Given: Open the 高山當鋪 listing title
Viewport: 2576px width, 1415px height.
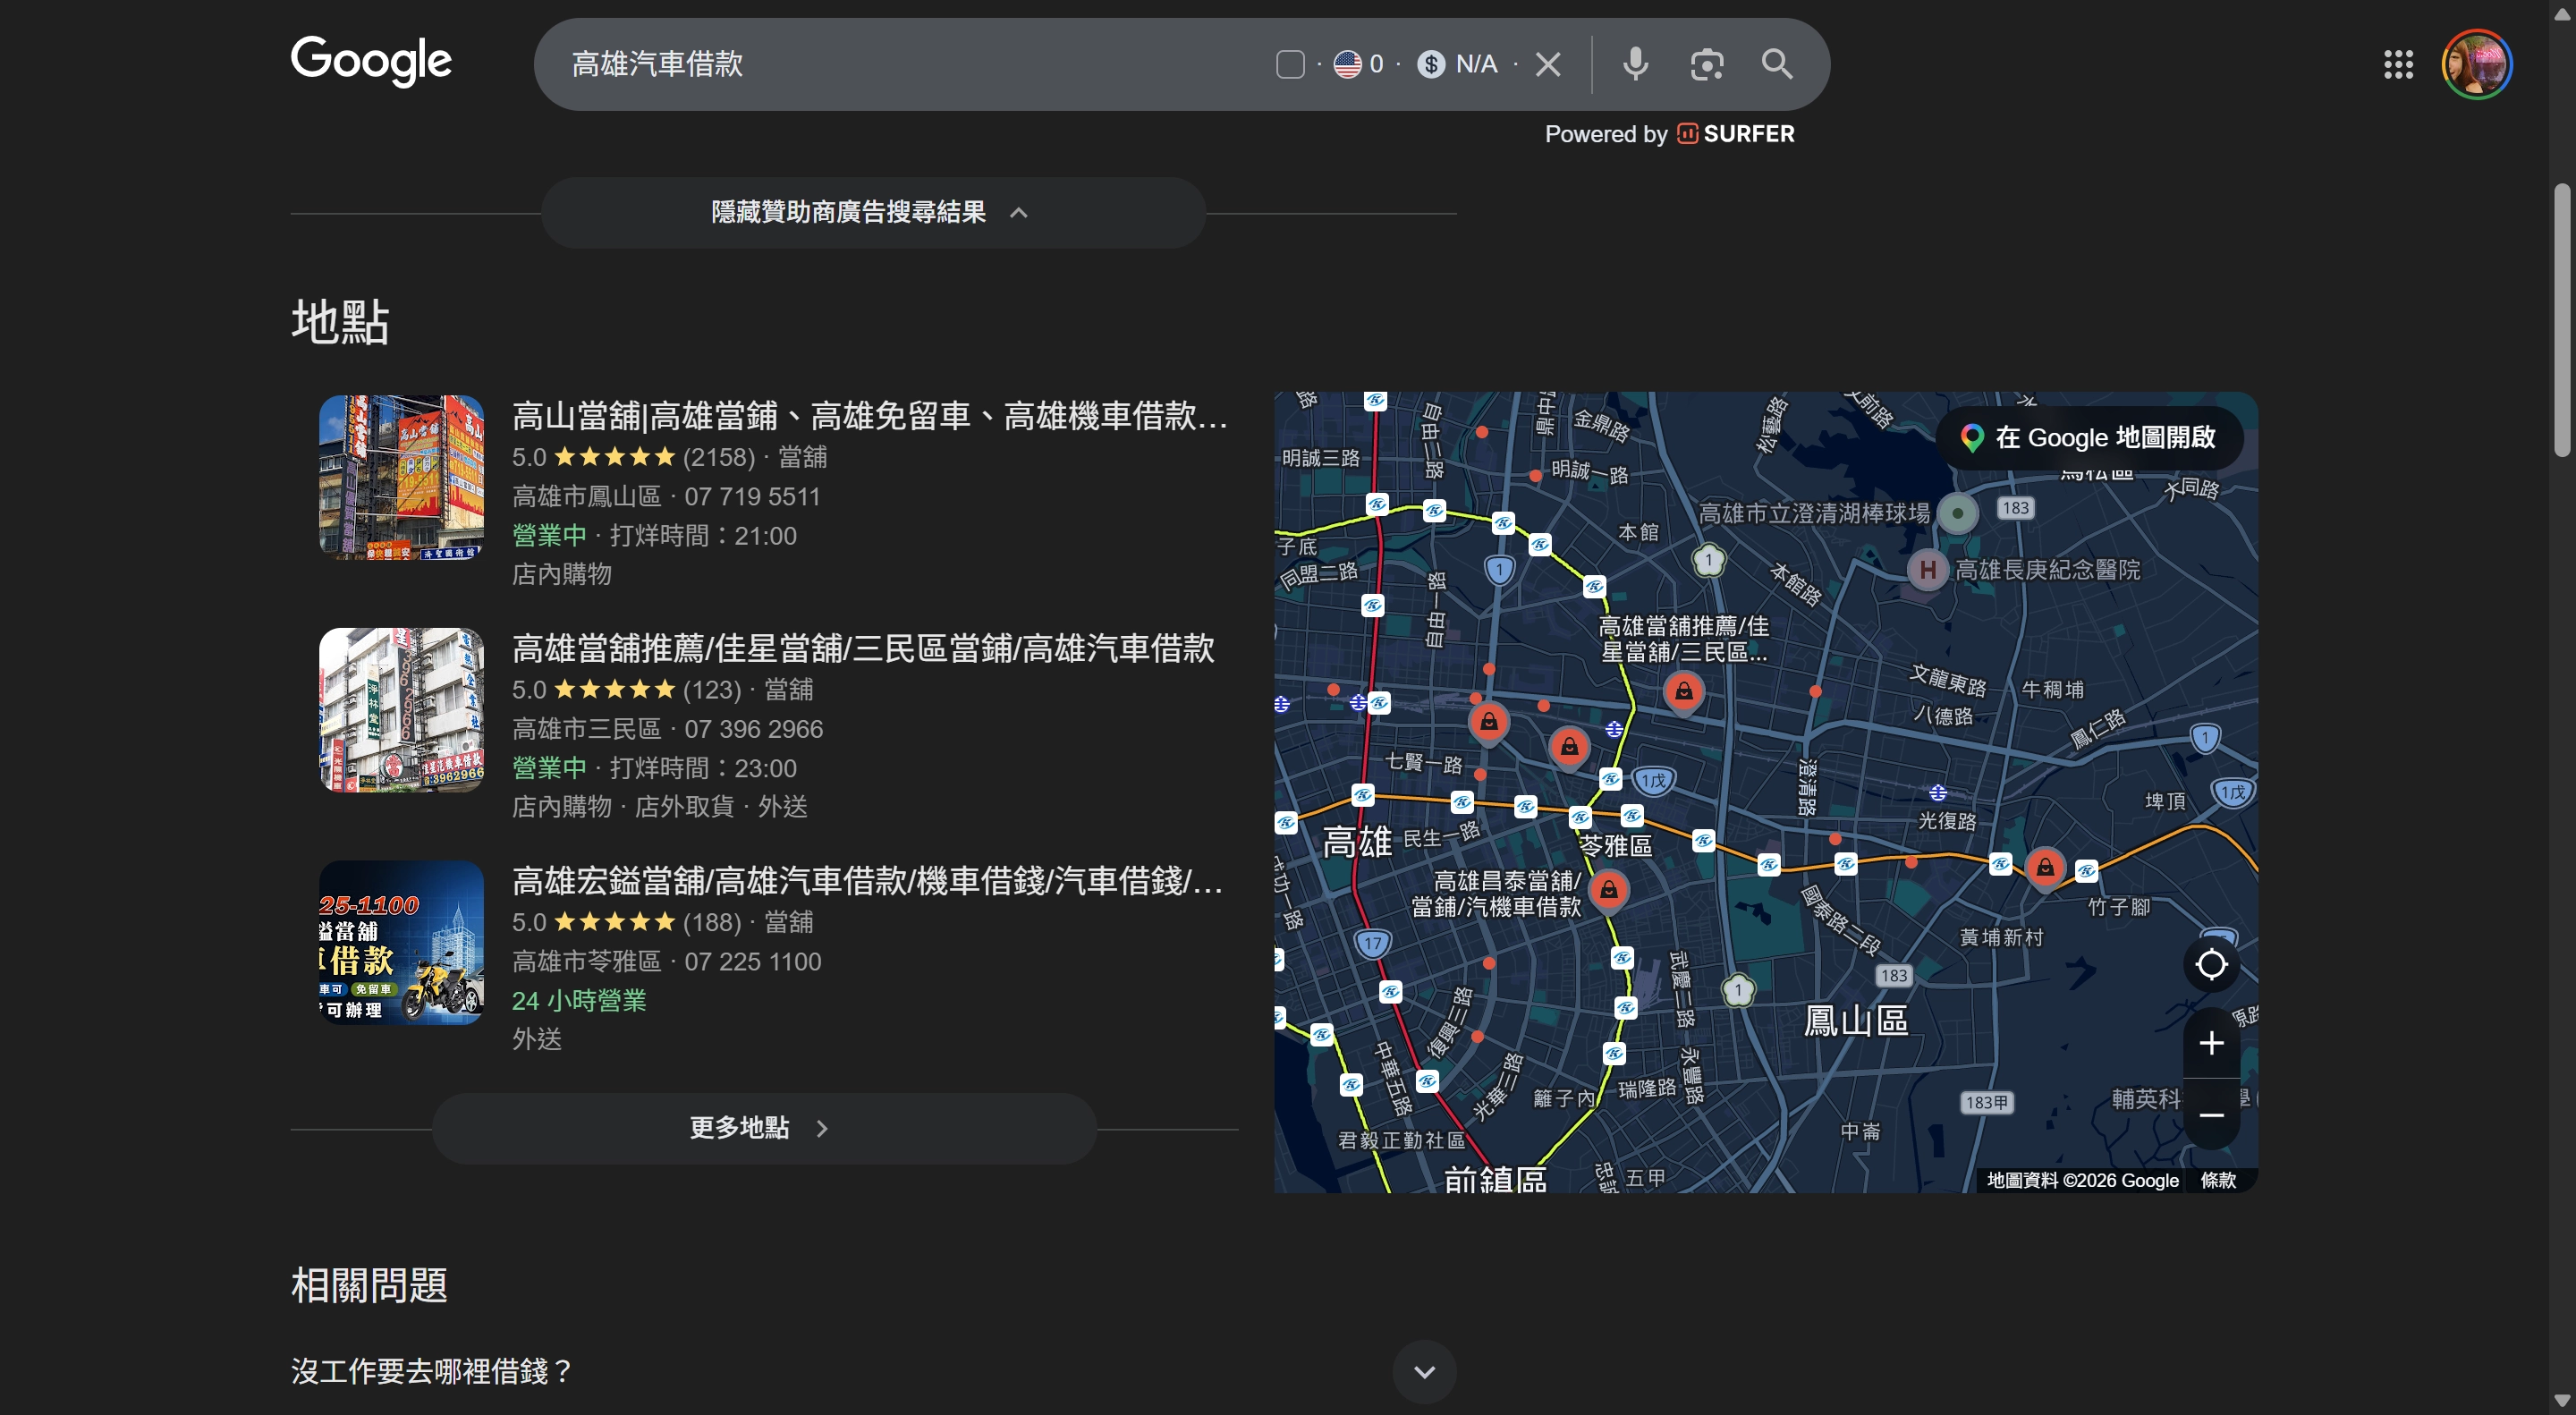Looking at the screenshot, I should click(x=870, y=416).
